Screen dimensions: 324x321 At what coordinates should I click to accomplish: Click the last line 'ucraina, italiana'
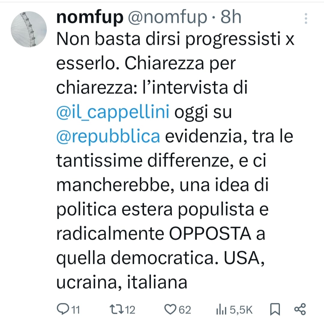(122, 283)
